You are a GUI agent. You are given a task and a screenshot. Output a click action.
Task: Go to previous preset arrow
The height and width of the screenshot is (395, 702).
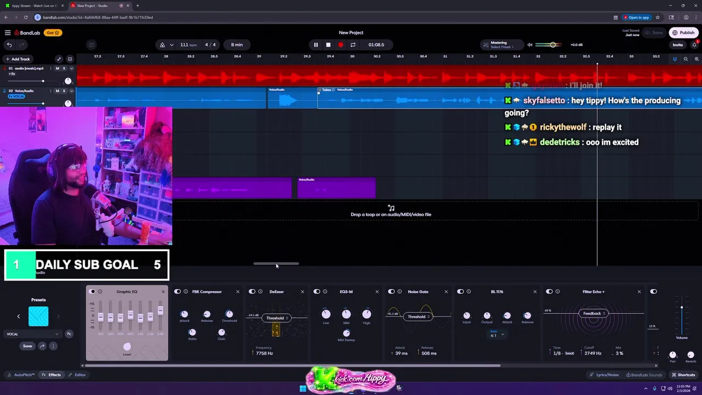(x=18, y=317)
